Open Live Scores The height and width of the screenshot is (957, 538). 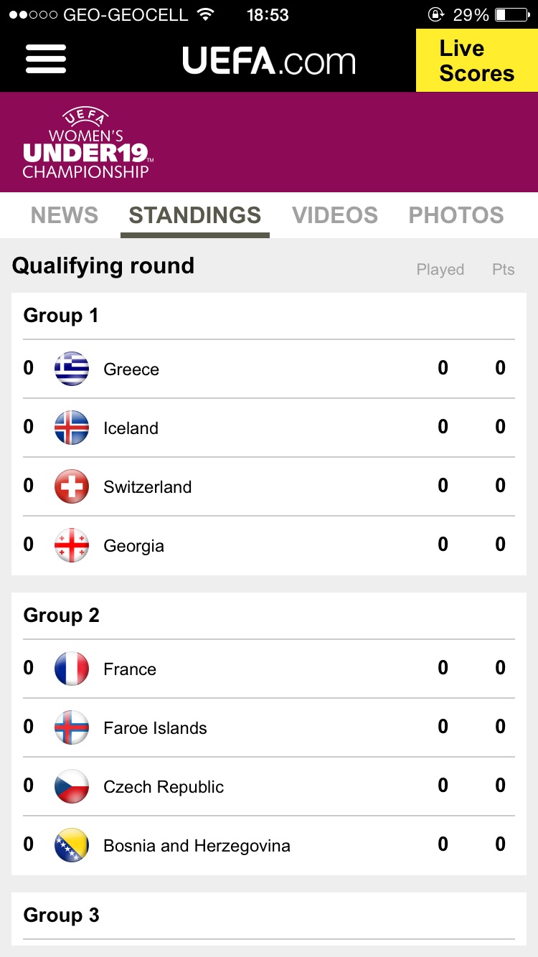(476, 60)
